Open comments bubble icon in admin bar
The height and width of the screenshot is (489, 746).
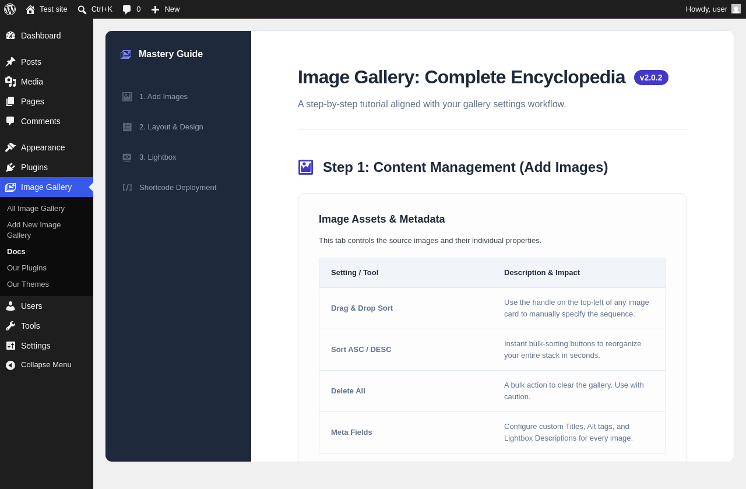point(126,9)
